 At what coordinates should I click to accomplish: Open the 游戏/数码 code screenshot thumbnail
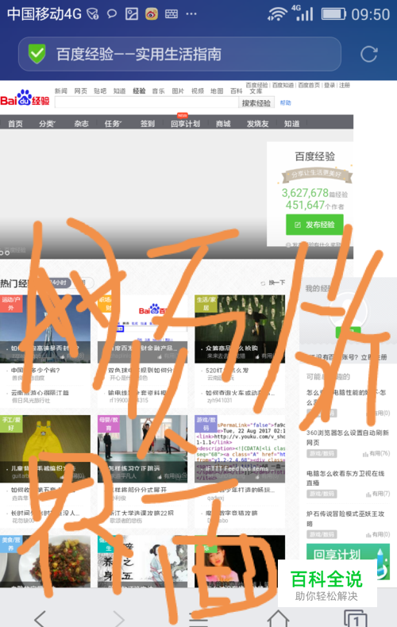pyautogui.click(x=240, y=448)
